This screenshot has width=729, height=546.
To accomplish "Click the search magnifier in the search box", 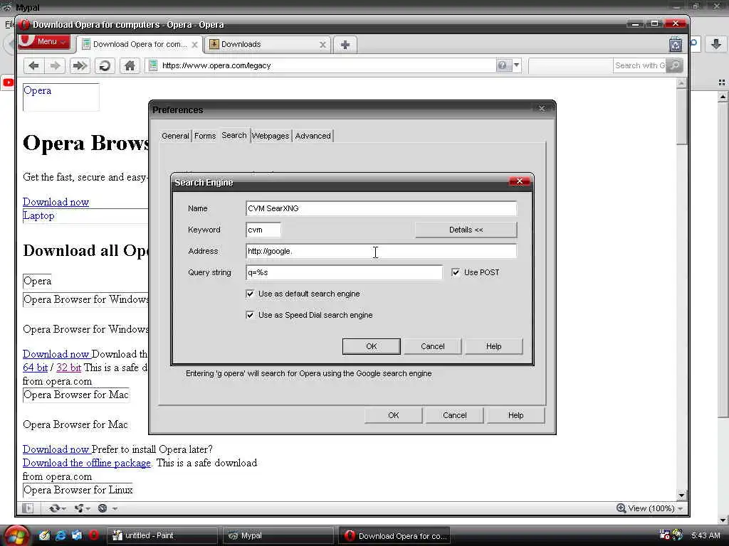I will [674, 65].
